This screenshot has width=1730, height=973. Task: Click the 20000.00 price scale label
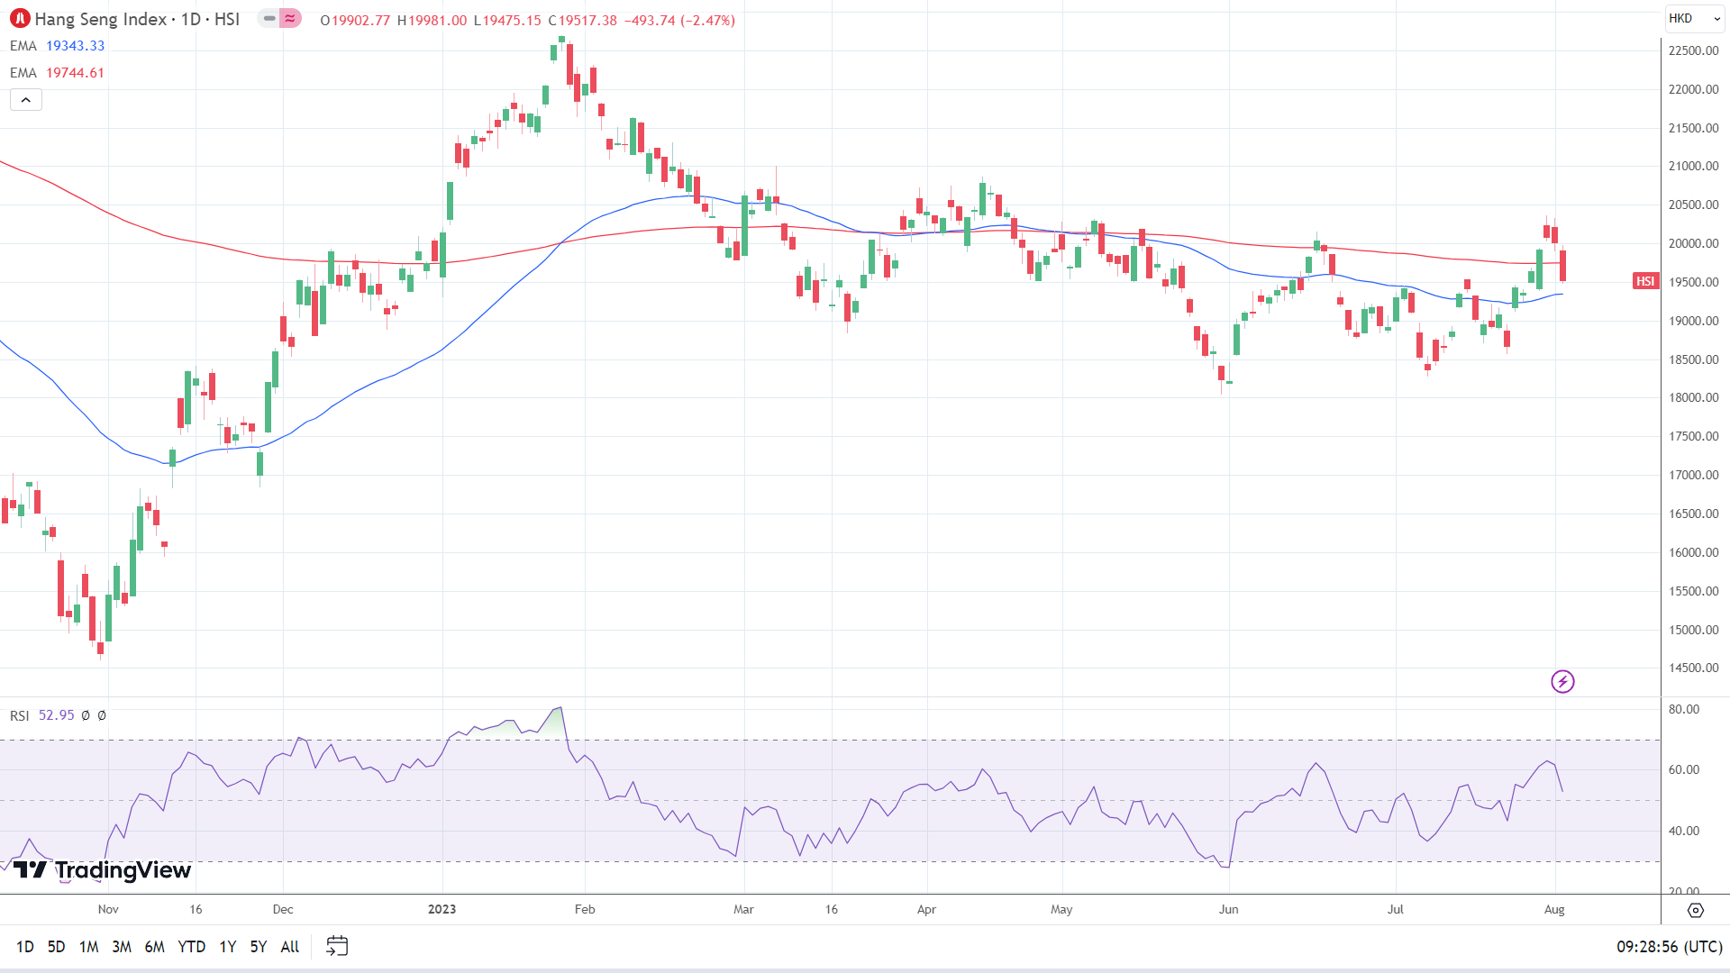tap(1693, 244)
